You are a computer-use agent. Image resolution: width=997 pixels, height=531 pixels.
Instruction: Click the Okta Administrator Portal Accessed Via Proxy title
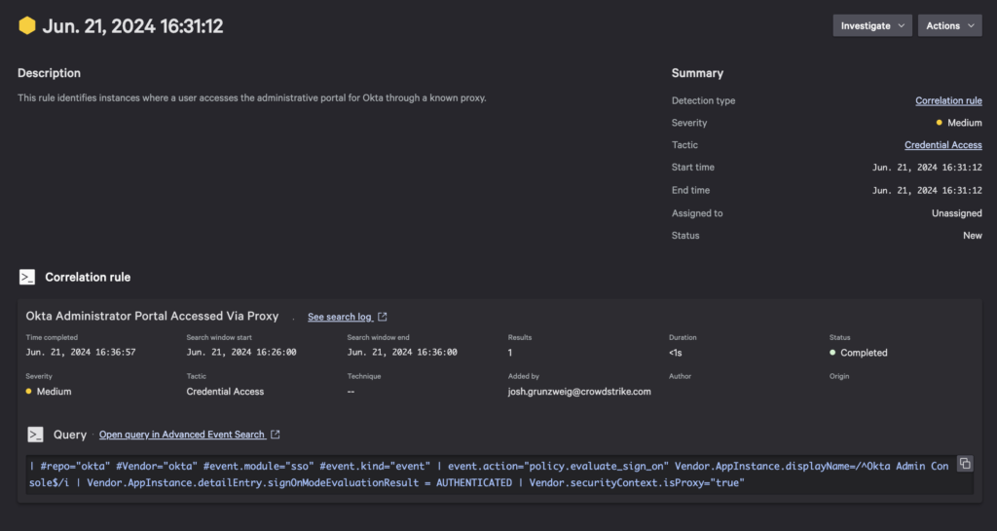[152, 316]
